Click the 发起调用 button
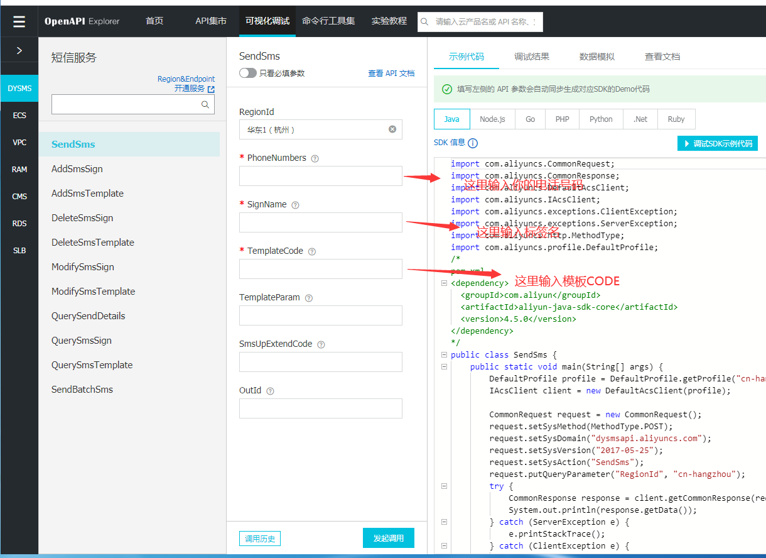Image resolution: width=766 pixels, height=558 pixels. [x=389, y=539]
